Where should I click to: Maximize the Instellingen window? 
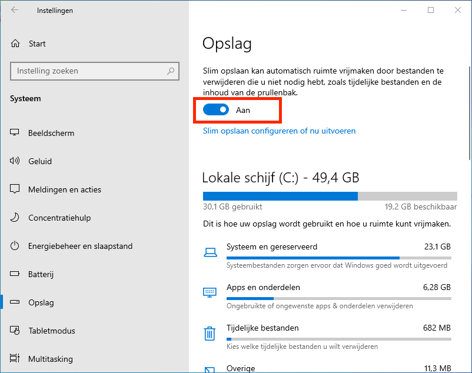[431, 10]
